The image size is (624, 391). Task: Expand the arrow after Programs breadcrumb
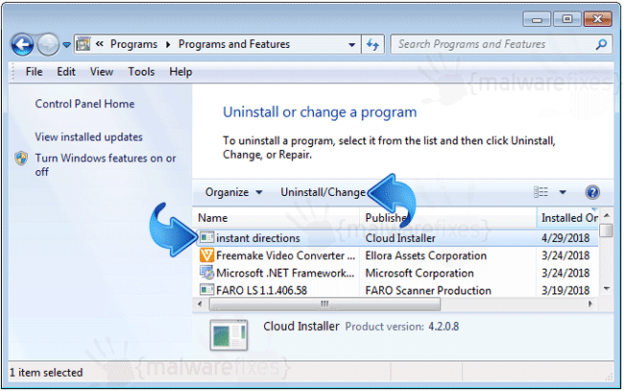pyautogui.click(x=168, y=44)
